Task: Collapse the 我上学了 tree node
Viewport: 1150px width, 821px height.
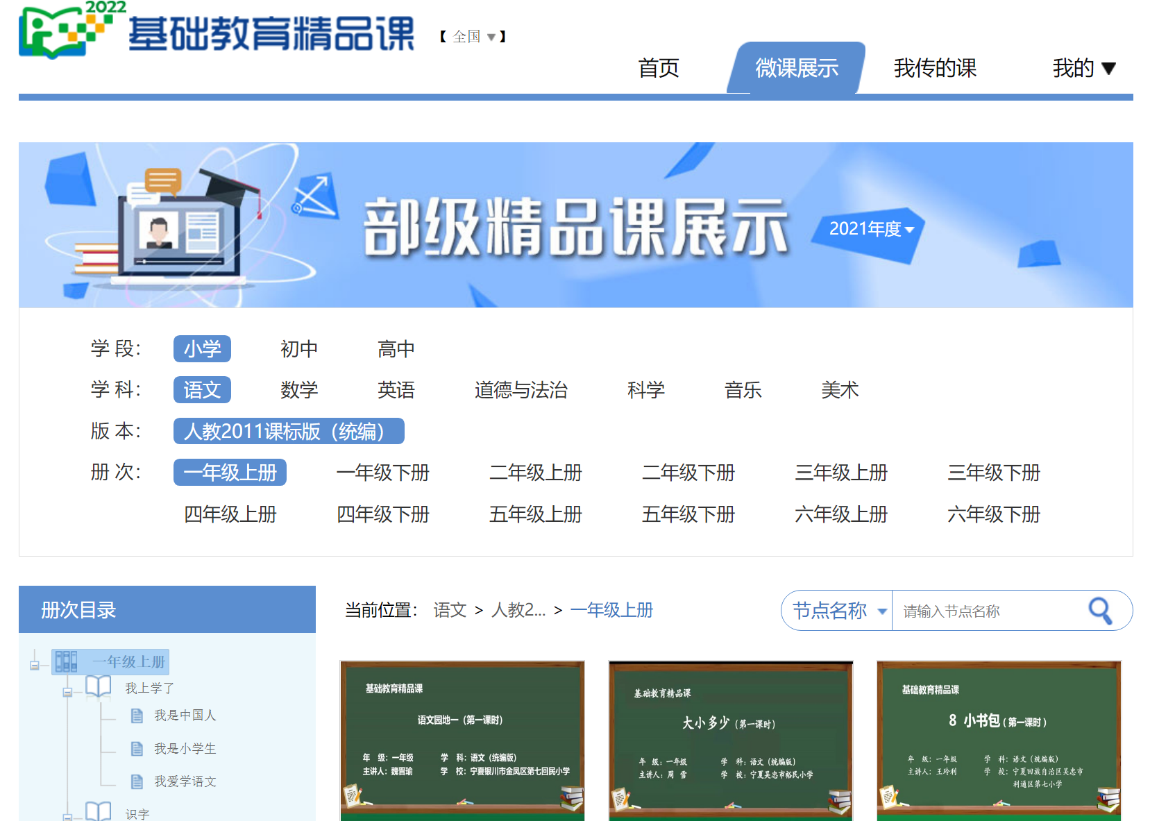Action: point(67,692)
